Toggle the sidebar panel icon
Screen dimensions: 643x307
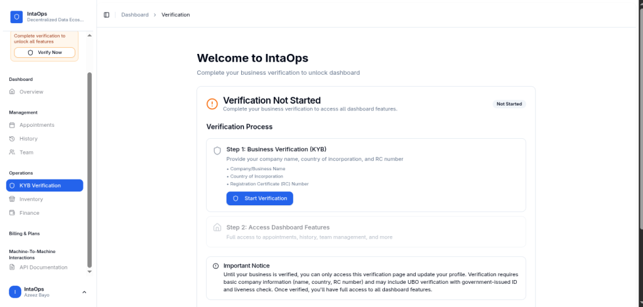[x=106, y=14]
